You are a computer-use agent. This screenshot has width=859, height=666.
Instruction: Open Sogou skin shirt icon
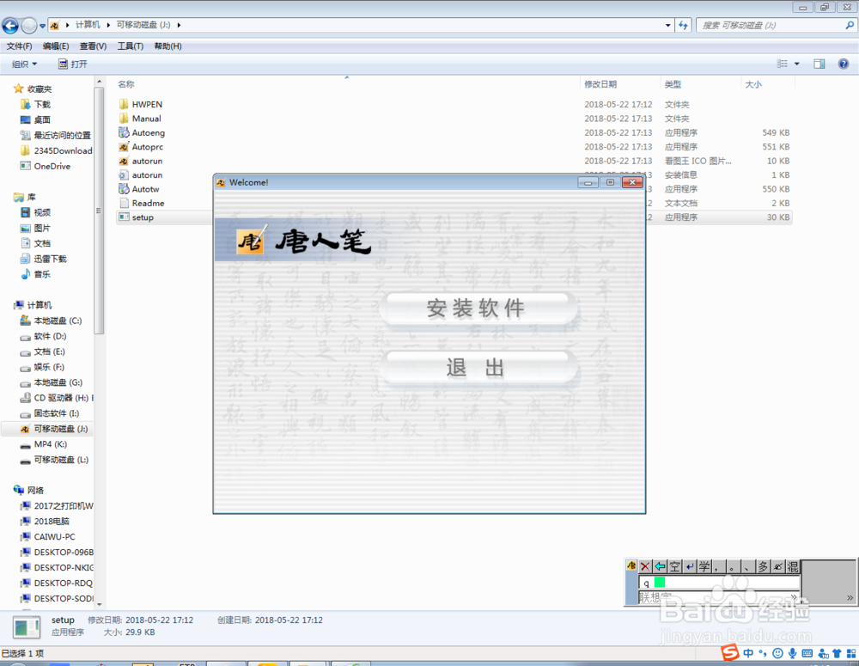[x=837, y=653]
